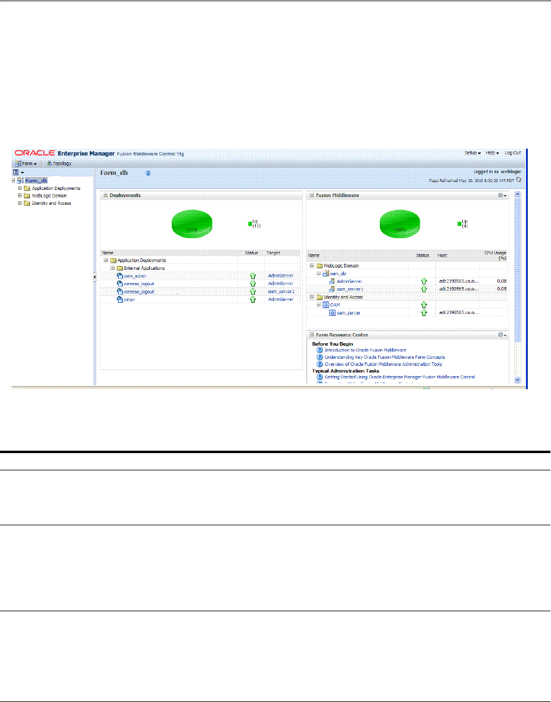The width and height of the screenshot is (551, 702).
Task: Click the info icon next to Farm_db heading
Action: (x=148, y=173)
